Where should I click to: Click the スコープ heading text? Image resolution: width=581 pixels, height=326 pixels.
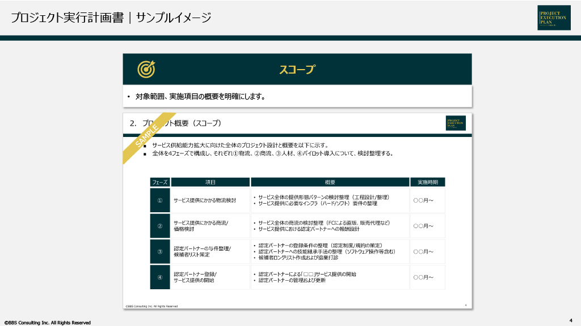(x=296, y=69)
